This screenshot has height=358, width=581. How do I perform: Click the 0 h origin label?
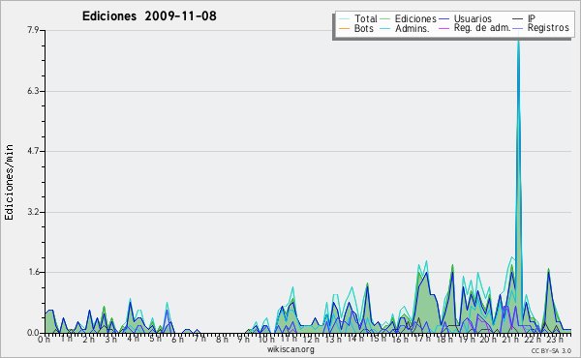[x=45, y=339]
